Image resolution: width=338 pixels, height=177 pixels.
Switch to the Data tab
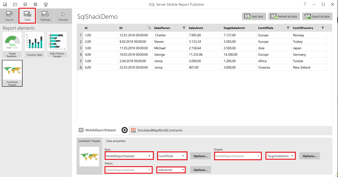click(x=27, y=16)
